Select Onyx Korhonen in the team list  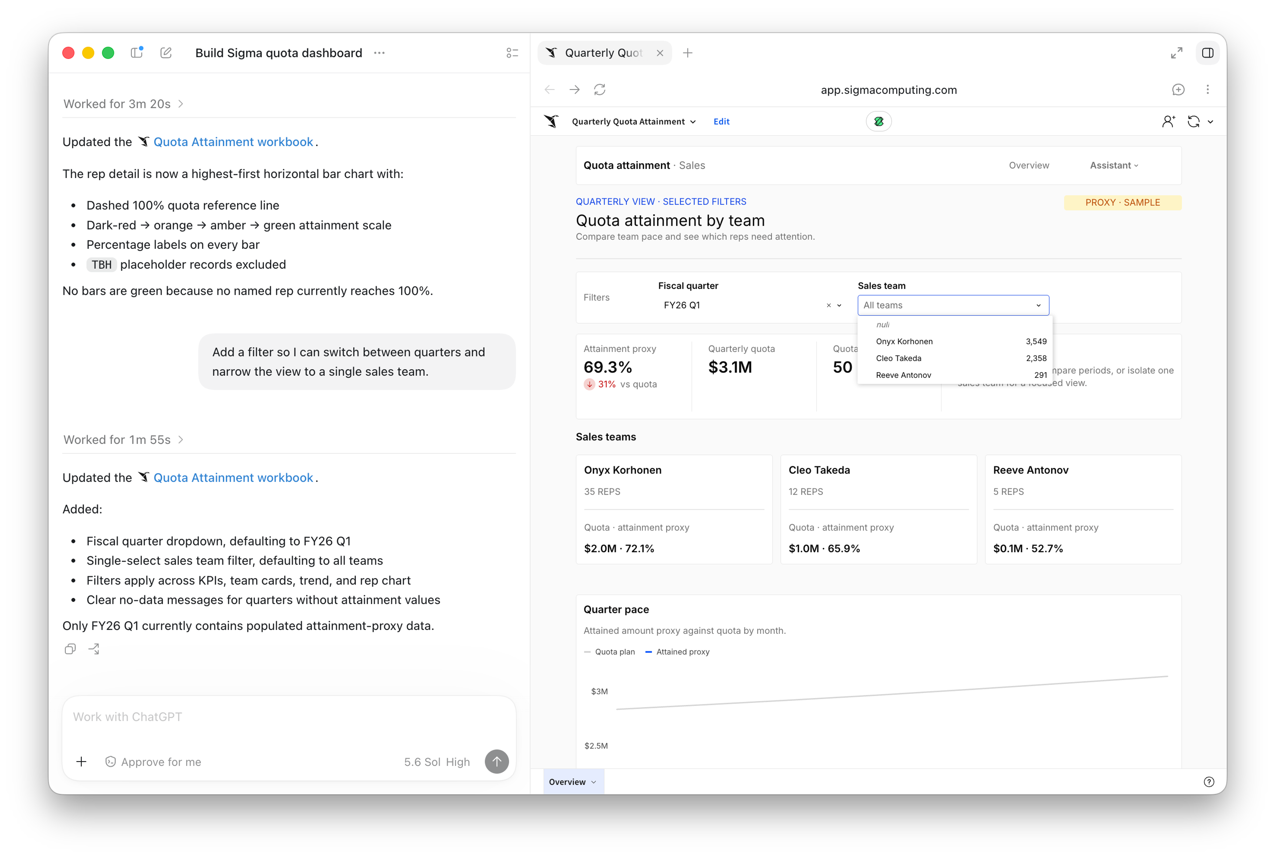coord(955,341)
